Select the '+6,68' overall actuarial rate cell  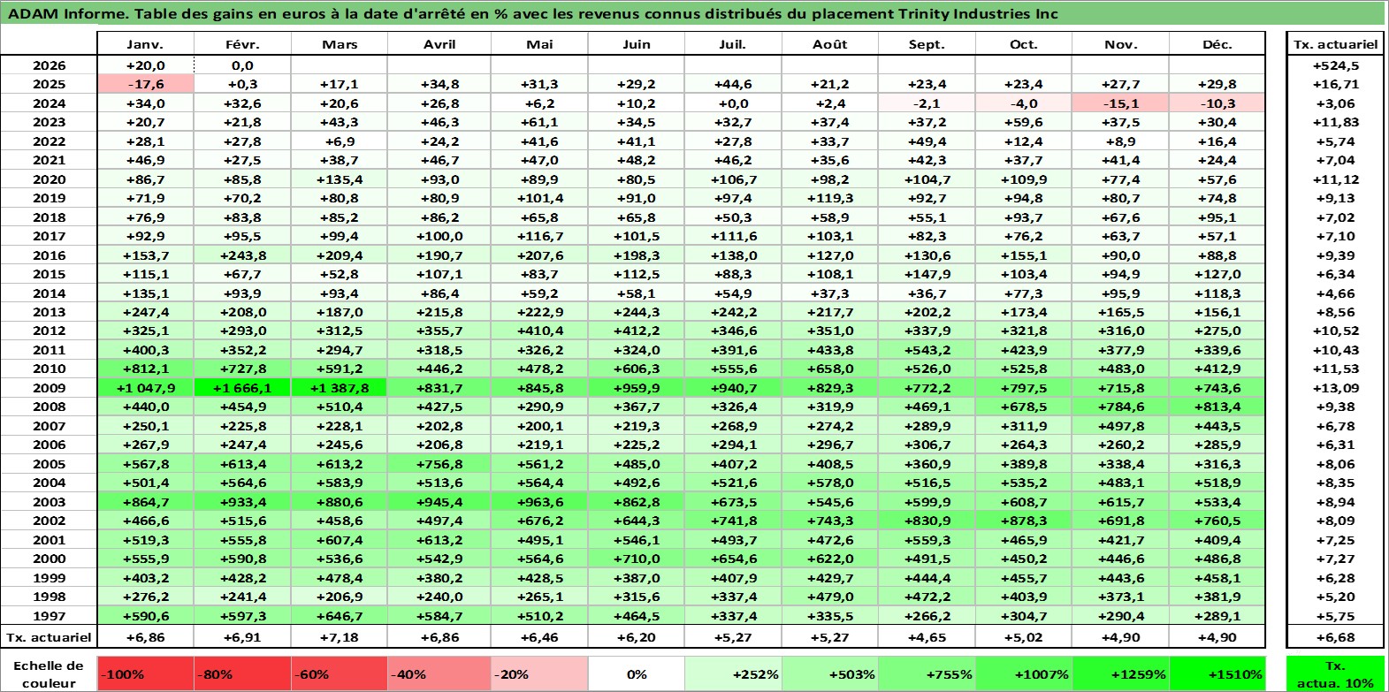(1335, 636)
